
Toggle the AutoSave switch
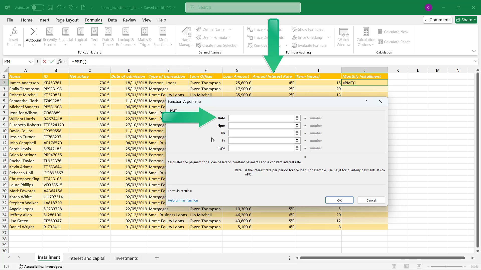click(x=37, y=7)
